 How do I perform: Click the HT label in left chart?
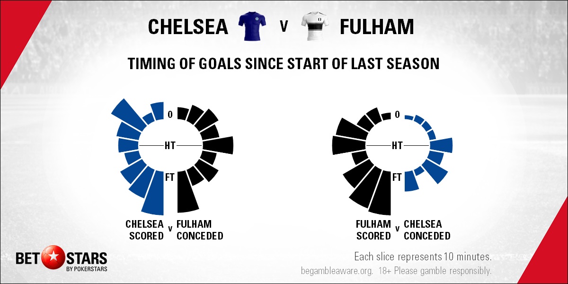[170, 145]
